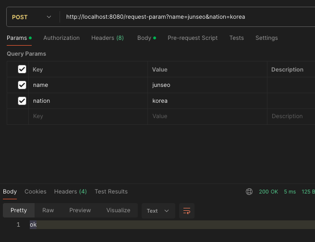Click the empty Key placeholder field

[88, 116]
